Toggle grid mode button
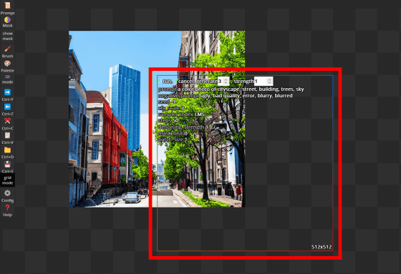Screen dimensions: 401x274 coord(7,180)
